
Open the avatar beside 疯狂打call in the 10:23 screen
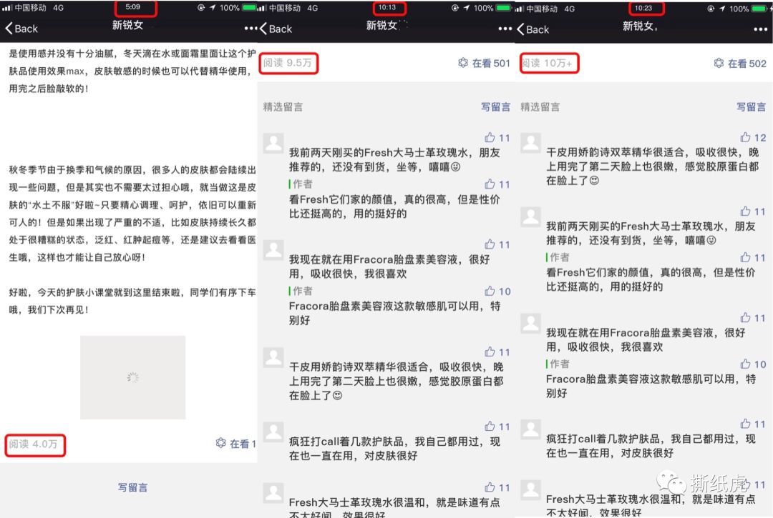coord(530,429)
